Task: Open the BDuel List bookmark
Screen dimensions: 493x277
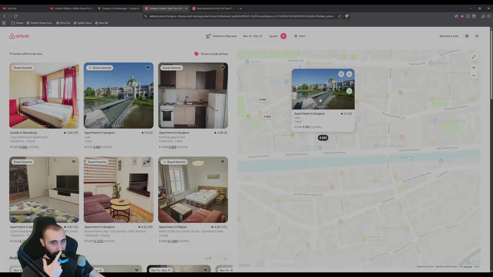Action: (64, 23)
